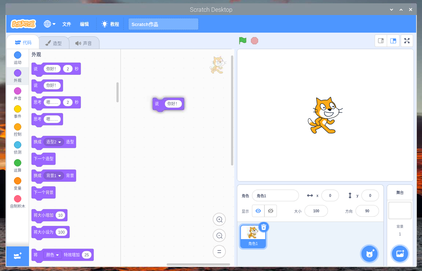Select the 侦测 light blue category
Screen dimensions: 422x271
[18, 147]
